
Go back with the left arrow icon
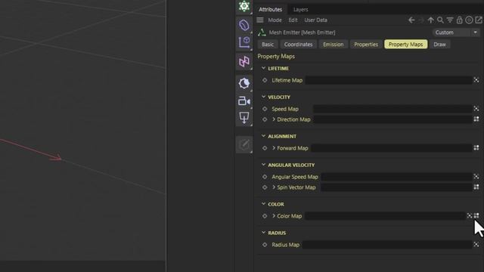click(411, 20)
